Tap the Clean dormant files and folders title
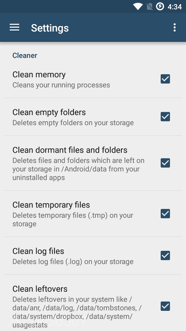Screen dimensions: 186x331 [x=70, y=150]
